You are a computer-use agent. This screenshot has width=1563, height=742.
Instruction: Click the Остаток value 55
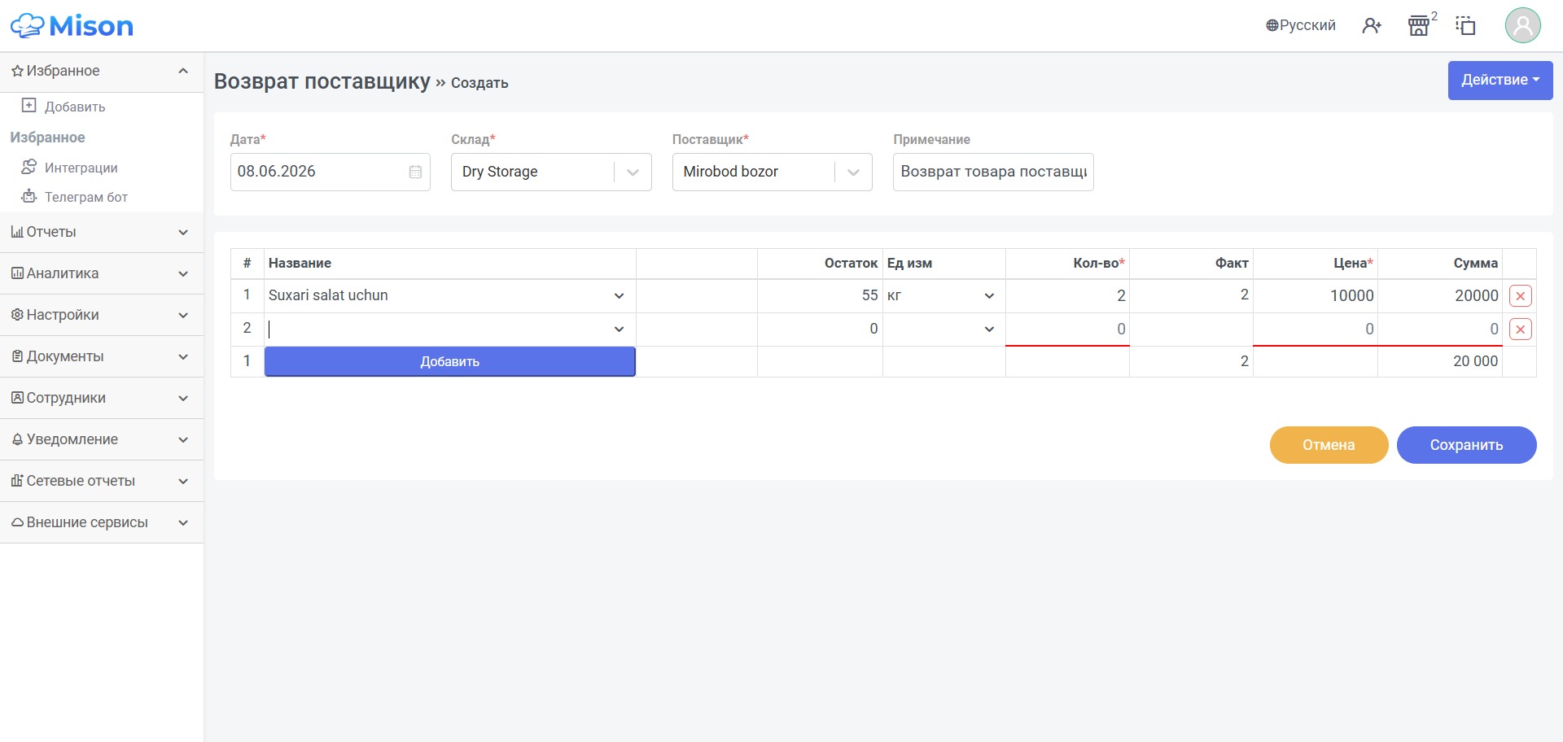coord(869,295)
